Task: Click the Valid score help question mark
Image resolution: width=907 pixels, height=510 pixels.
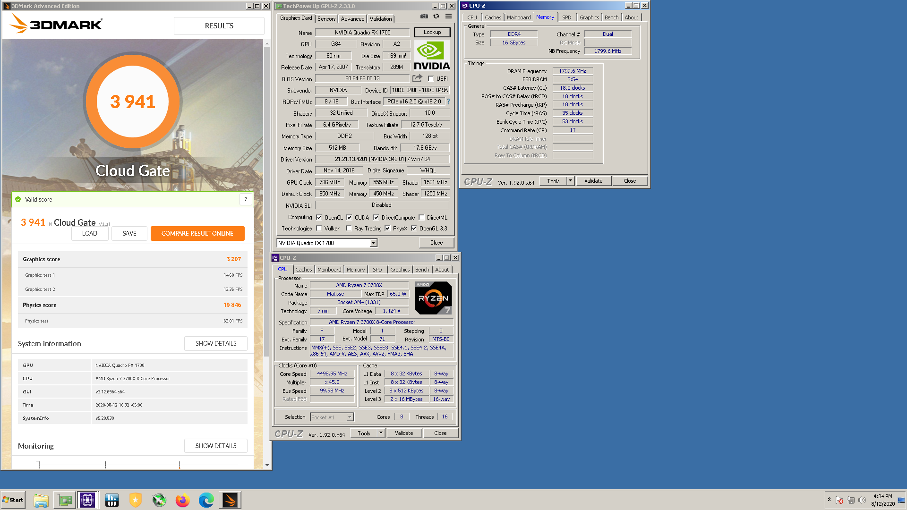Action: 246,199
